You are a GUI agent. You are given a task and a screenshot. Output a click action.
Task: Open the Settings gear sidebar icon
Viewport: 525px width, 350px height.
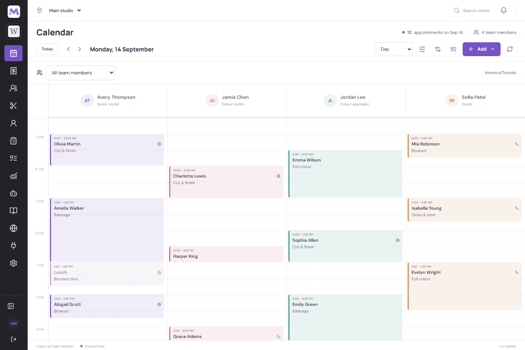[13, 263]
